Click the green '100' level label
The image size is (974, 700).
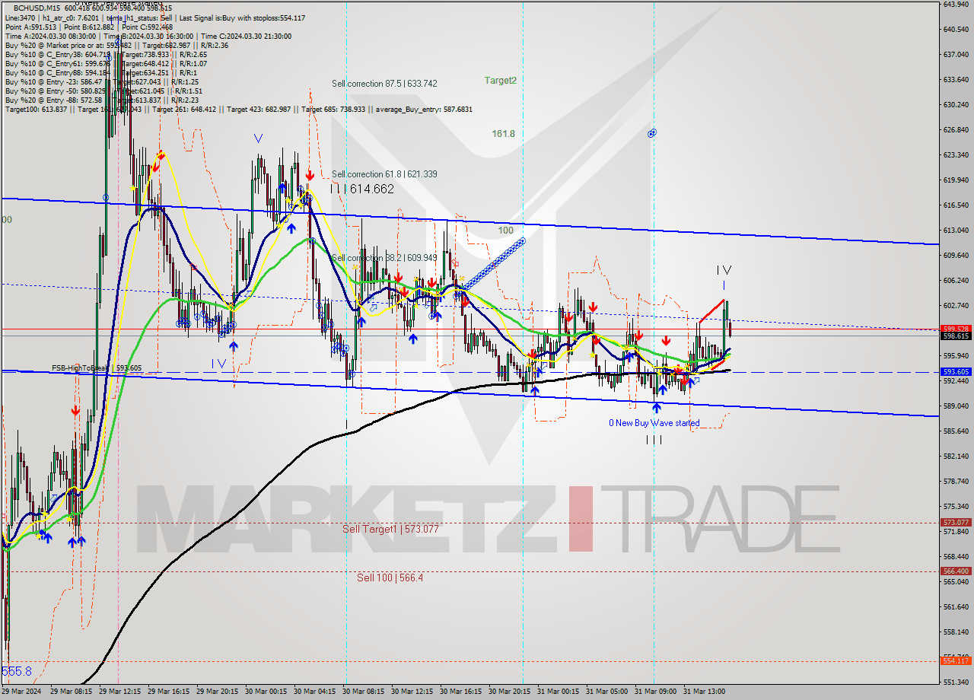tap(505, 231)
